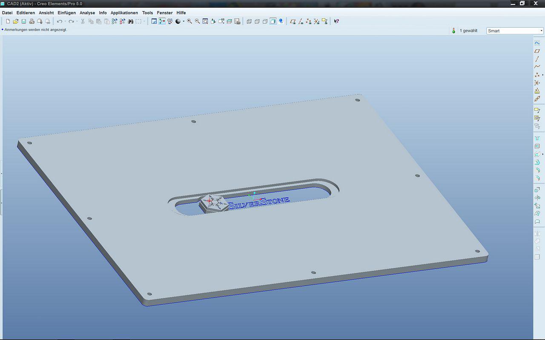Select the Chamfer tool

[x=537, y=178]
